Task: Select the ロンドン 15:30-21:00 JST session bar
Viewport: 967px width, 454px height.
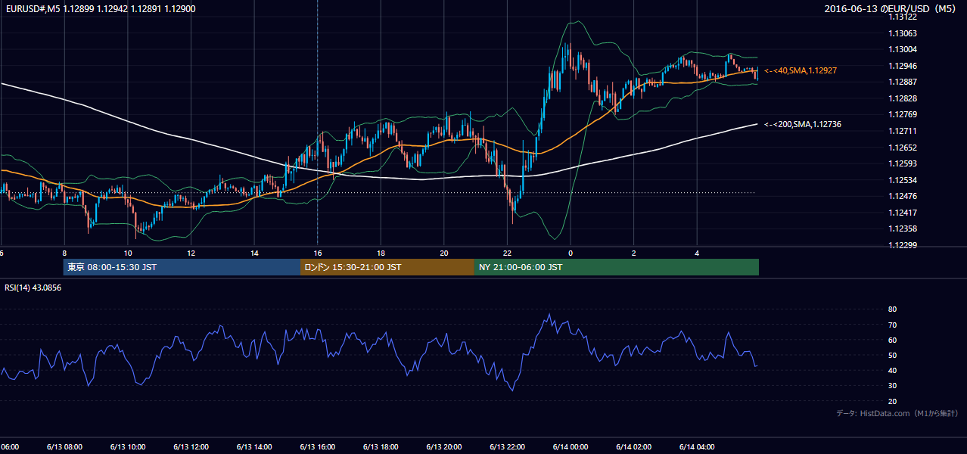Action: 387,267
